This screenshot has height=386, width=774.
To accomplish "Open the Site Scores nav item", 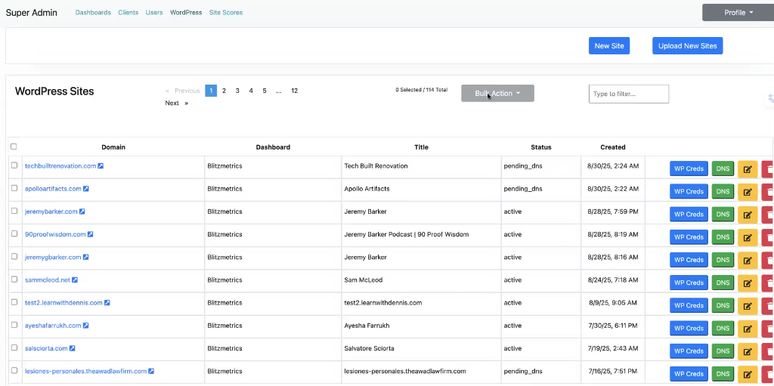I will pos(226,13).
